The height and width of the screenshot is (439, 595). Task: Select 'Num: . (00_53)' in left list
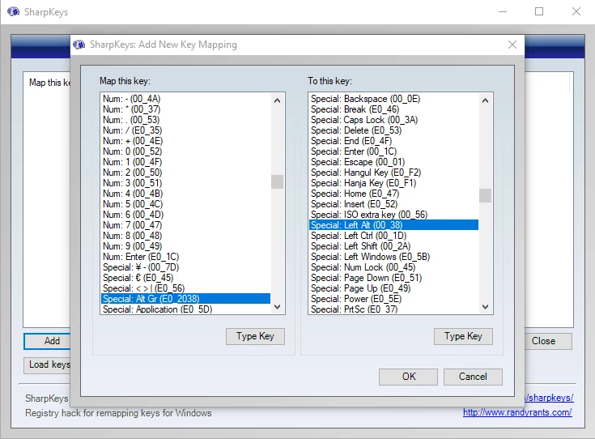pos(186,120)
